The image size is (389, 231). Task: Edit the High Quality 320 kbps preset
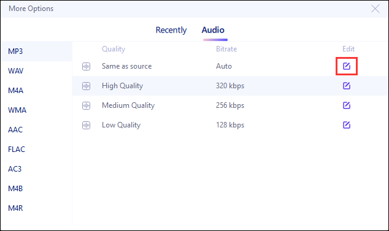coord(347,86)
